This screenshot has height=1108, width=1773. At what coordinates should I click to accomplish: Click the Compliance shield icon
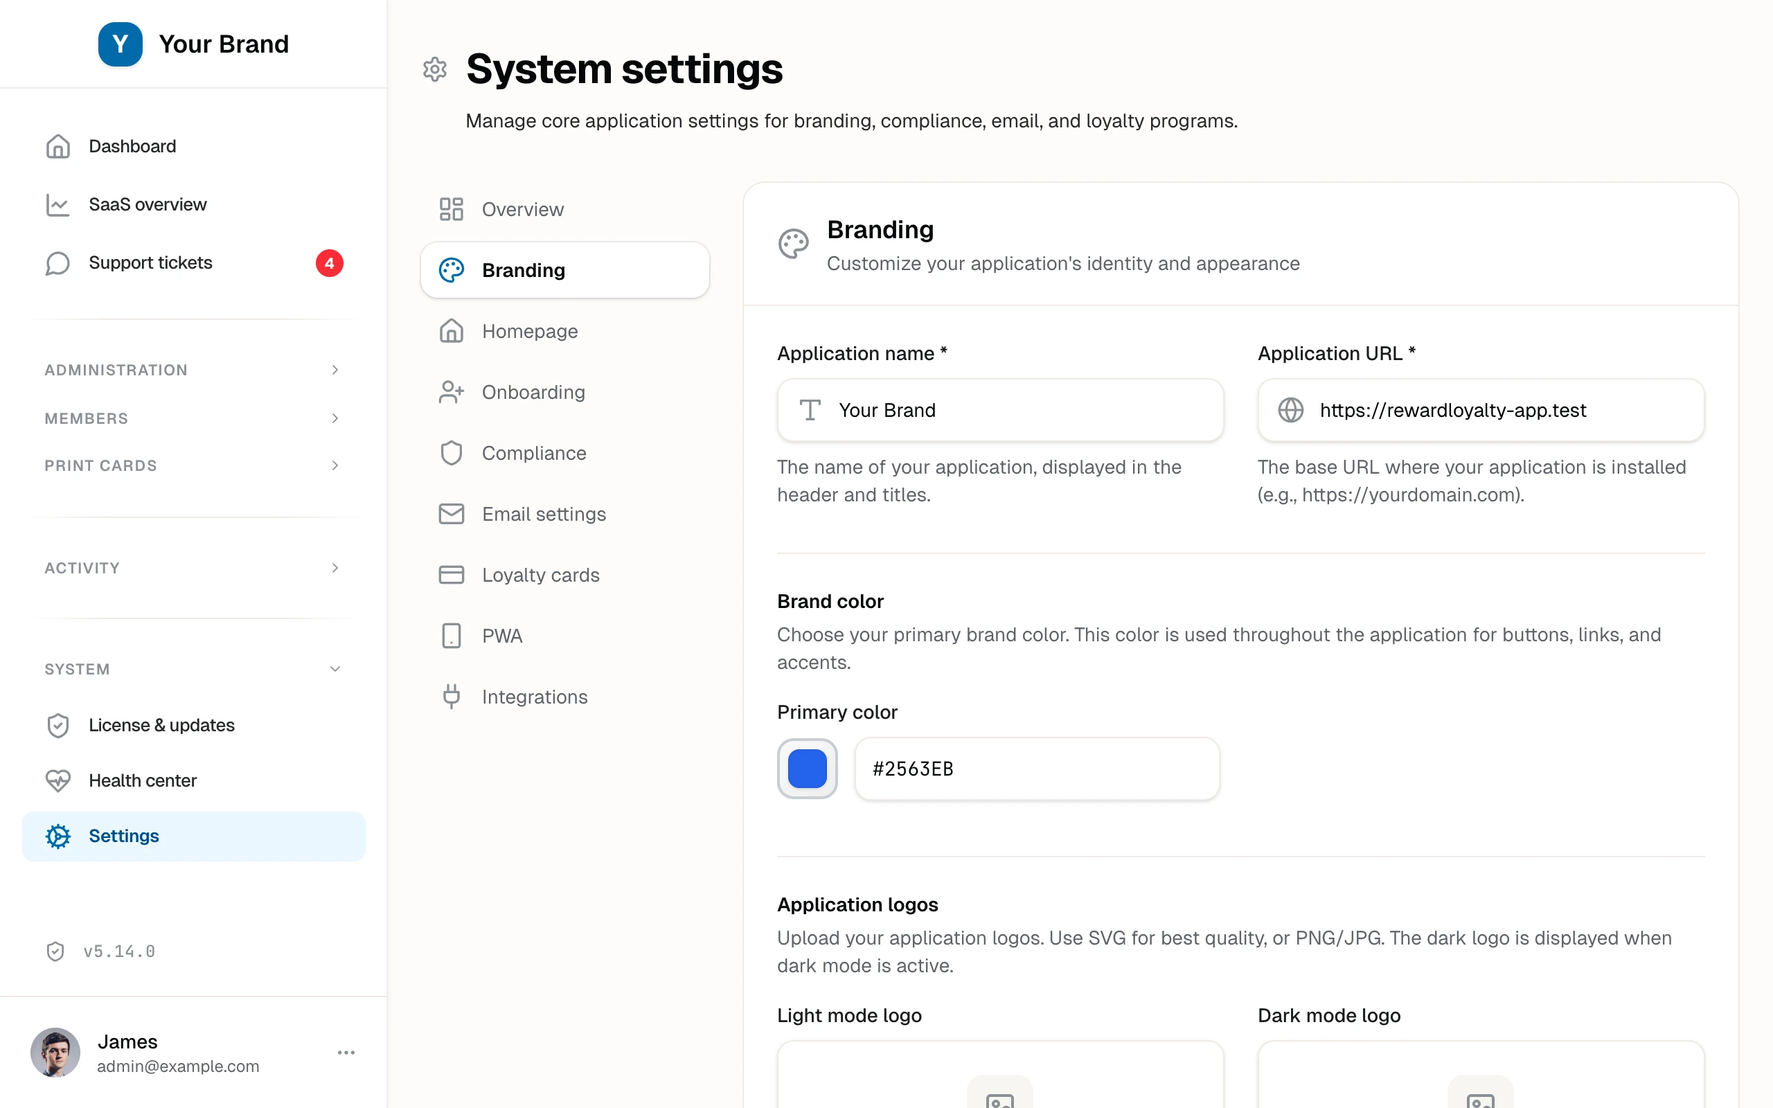pyautogui.click(x=452, y=453)
